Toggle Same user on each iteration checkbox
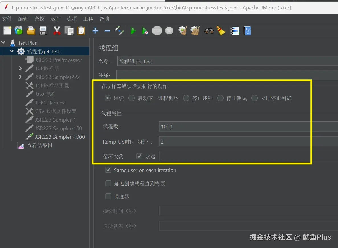 108,170
